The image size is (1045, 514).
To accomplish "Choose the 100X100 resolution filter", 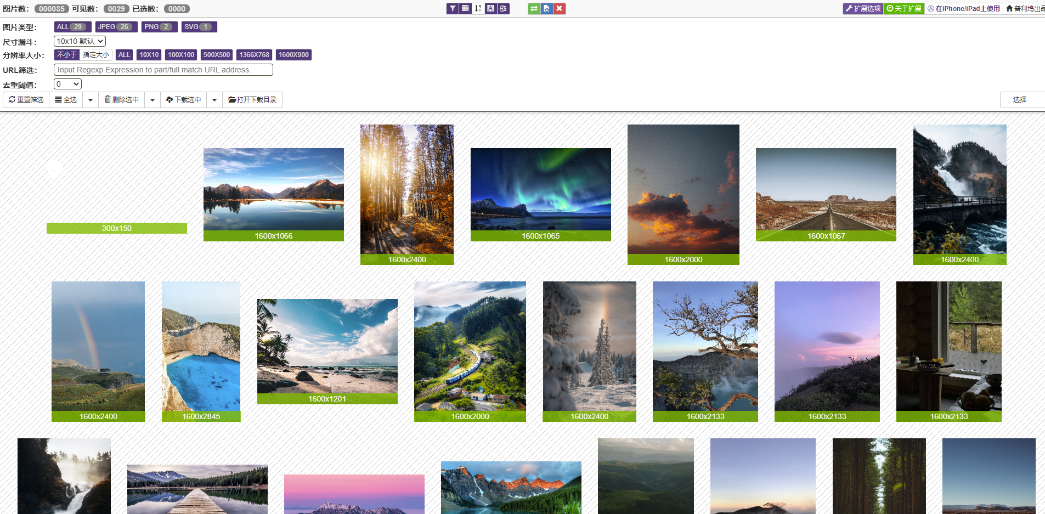I will click(x=181, y=55).
